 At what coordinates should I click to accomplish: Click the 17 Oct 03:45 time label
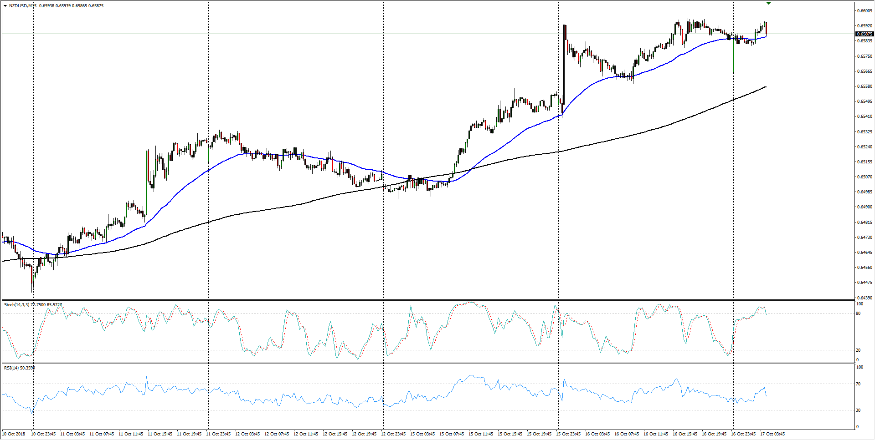pos(772,434)
